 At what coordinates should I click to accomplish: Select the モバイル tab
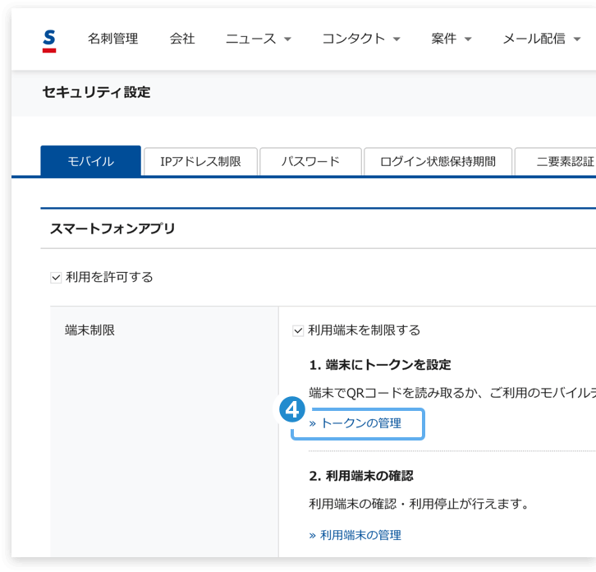click(x=91, y=161)
